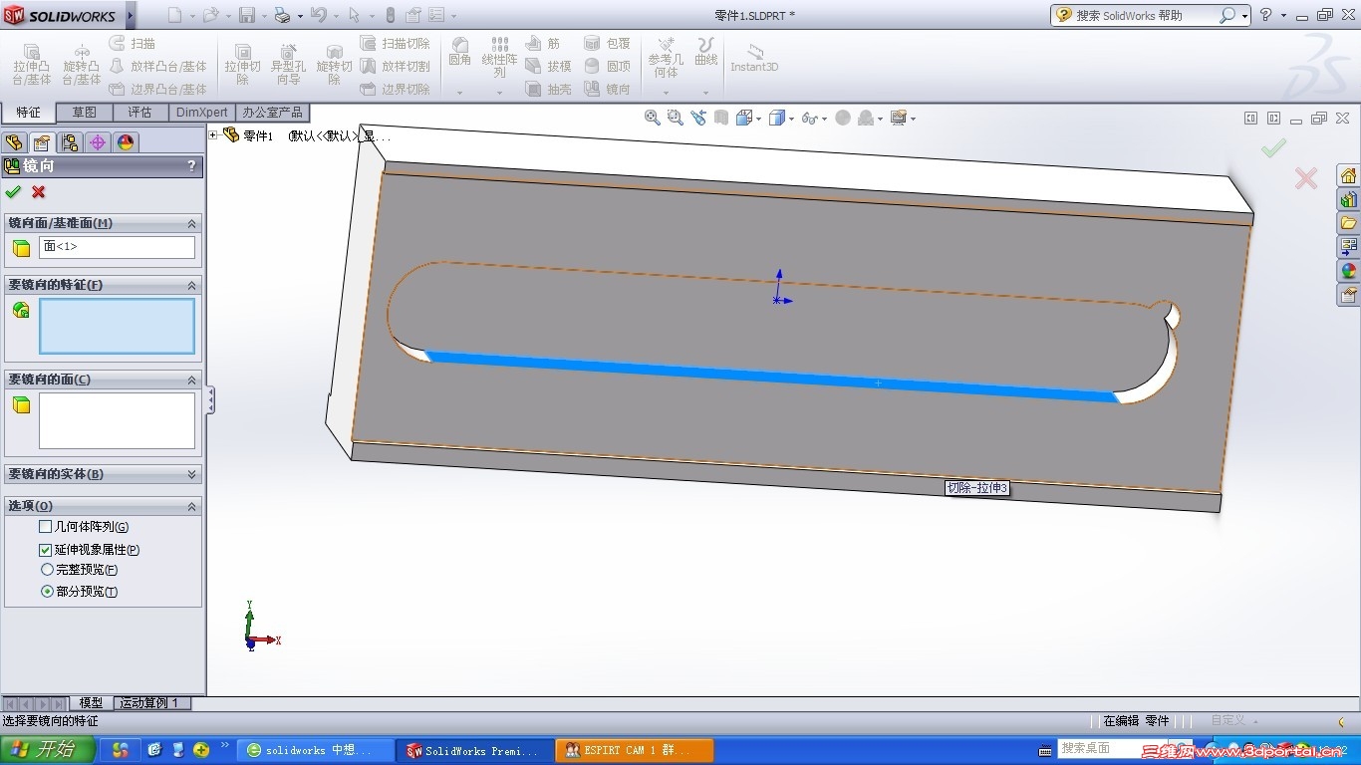Open the view orientation dropdown
This screenshot has width=1361, height=765.
coord(758,119)
